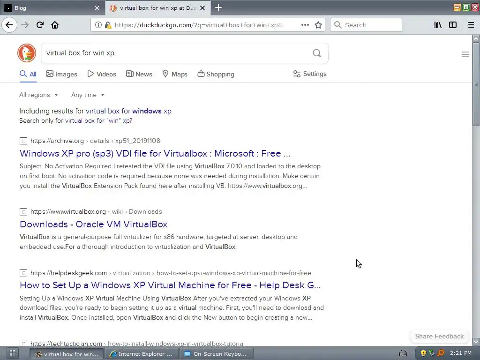The image size is (480, 360).
Task: Click the Share Feedback button
Action: coord(439,336)
